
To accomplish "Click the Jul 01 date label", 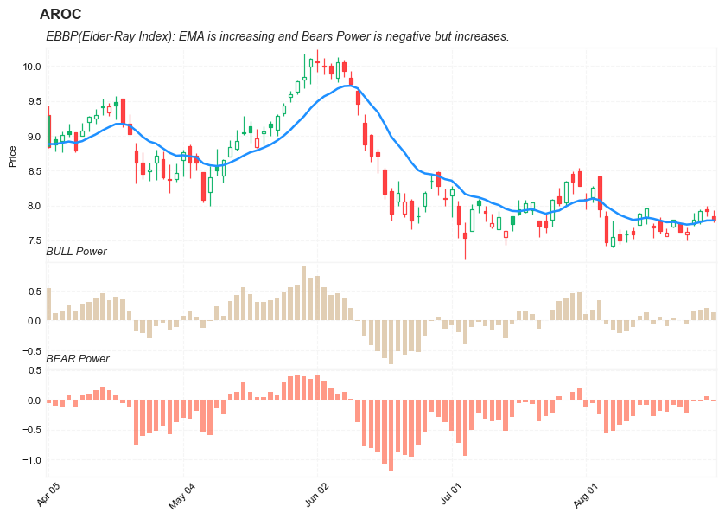I will tap(452, 495).
